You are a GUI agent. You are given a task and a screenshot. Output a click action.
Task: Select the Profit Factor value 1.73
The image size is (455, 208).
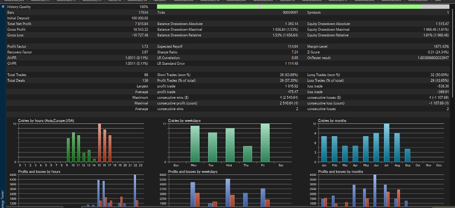145,46
